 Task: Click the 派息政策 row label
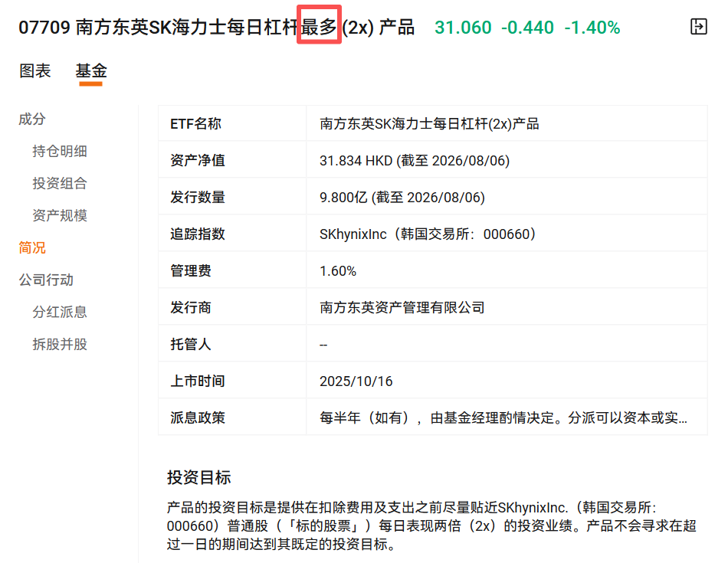tap(198, 417)
